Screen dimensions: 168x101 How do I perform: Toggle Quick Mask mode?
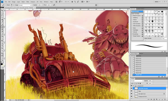point(2,67)
